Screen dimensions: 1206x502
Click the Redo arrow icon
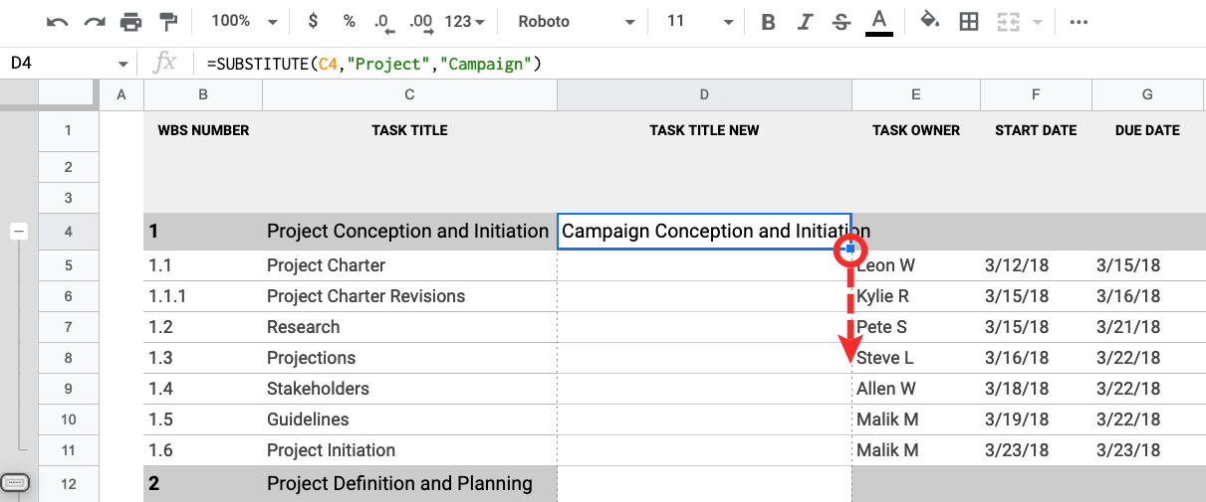point(95,21)
